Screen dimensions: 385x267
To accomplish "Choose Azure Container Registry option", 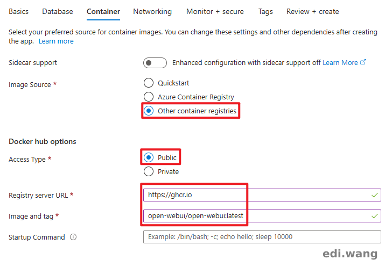I will 149,97.
